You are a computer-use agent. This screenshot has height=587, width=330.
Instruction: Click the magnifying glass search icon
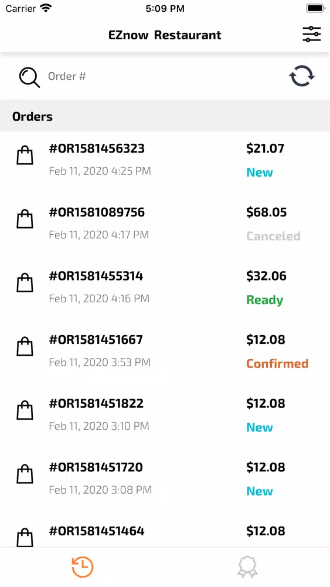[29, 77]
